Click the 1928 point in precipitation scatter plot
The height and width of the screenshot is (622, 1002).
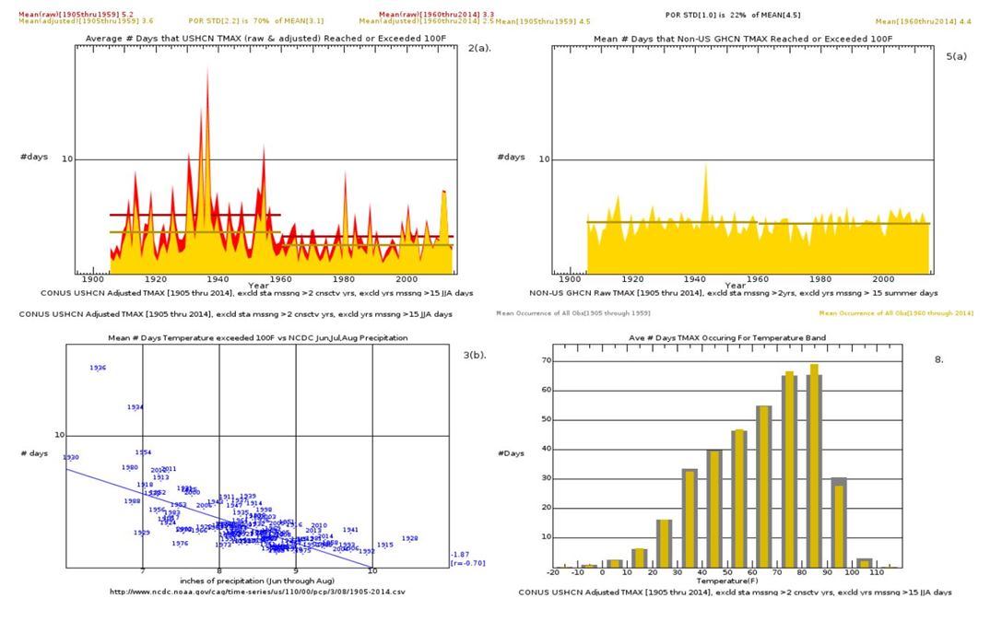409,539
